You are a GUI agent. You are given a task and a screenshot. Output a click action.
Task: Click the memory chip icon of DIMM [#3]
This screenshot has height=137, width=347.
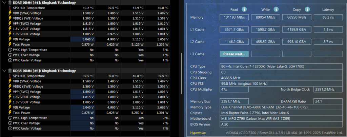coord(10,71)
